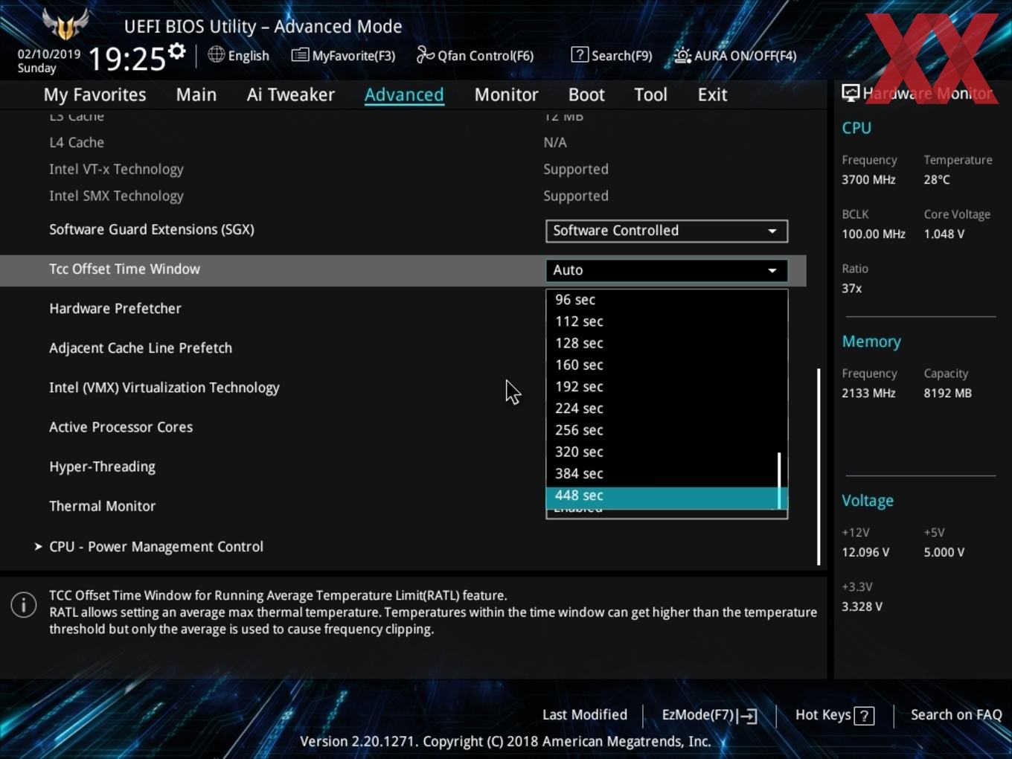The image size is (1012, 759).
Task: Select Hyper-Threading setting row
Action: [x=103, y=467]
